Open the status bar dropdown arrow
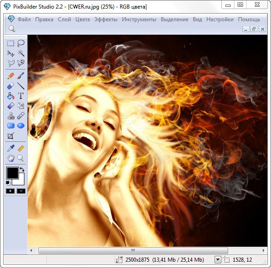Viewport: 271px width, 268px height. (218, 259)
